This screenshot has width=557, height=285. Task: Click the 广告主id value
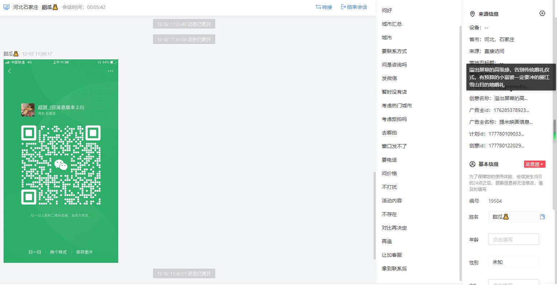click(x=512, y=110)
